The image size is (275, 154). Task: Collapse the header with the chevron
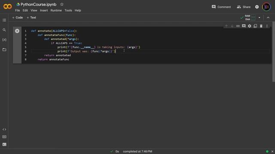pos(268,18)
